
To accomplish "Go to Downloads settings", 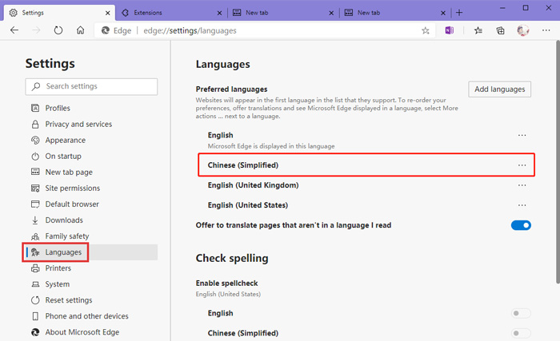I will [64, 220].
